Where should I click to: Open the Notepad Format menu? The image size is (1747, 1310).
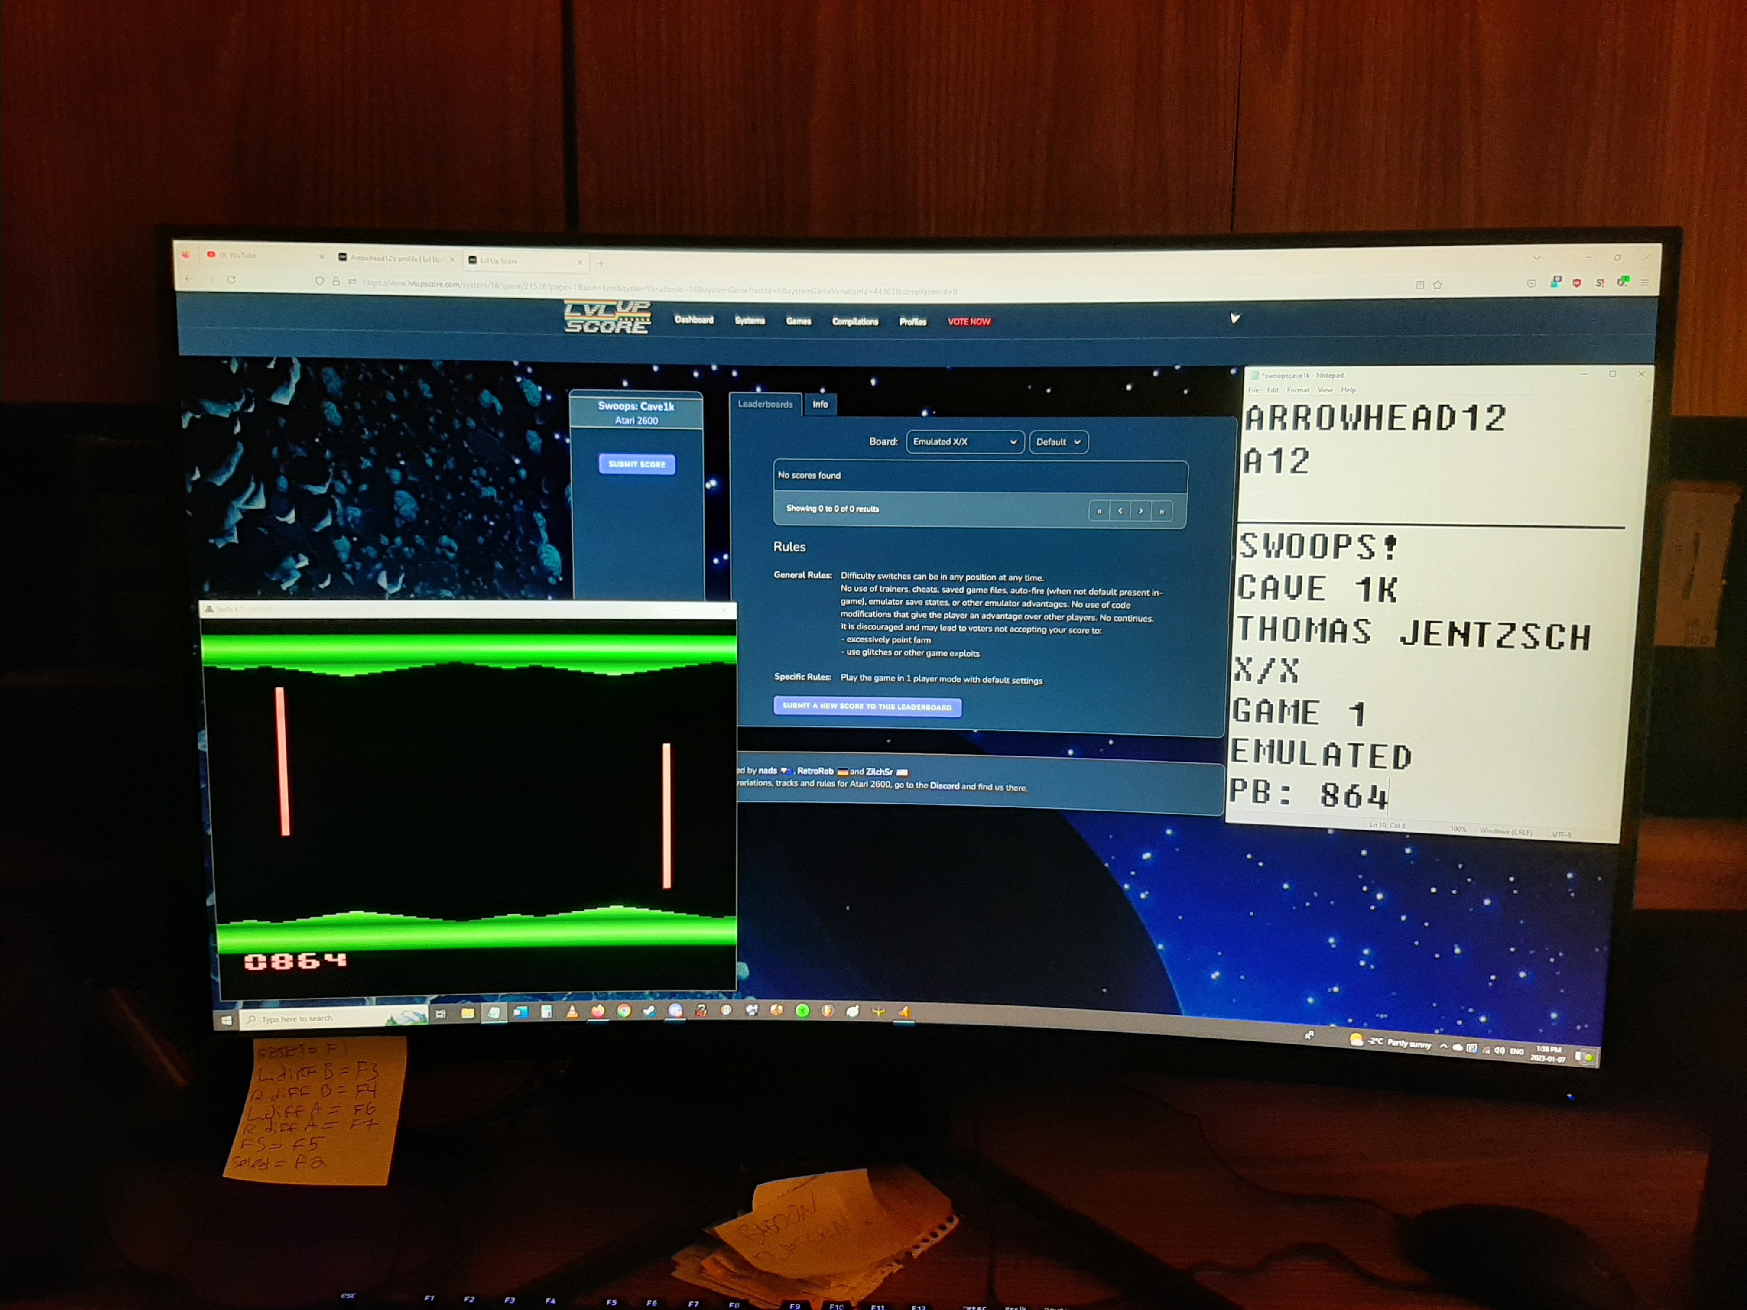tap(1299, 390)
